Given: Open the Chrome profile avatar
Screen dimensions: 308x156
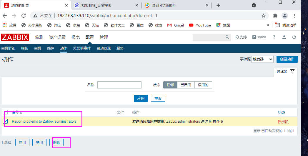Looking at the screenshot, I should 285,16.
